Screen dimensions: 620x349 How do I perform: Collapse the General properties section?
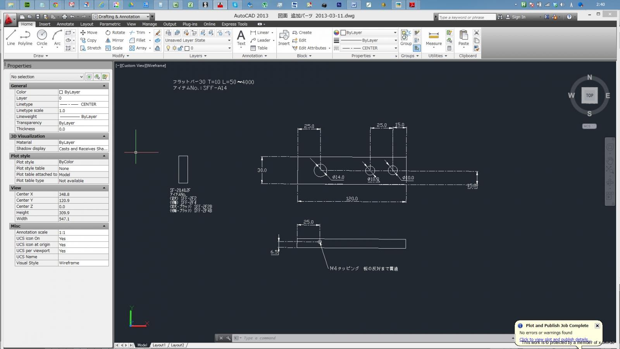(x=104, y=86)
